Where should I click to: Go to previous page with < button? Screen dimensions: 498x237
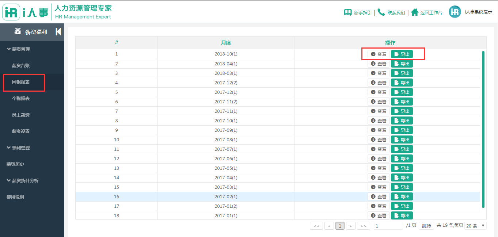[329, 226]
